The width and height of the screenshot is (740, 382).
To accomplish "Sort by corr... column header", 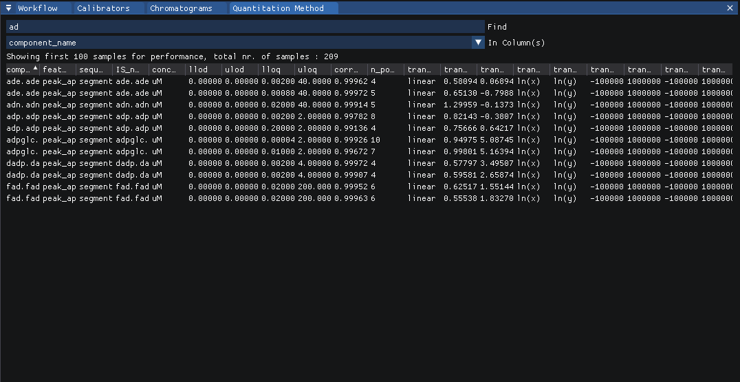I will pyautogui.click(x=349, y=70).
